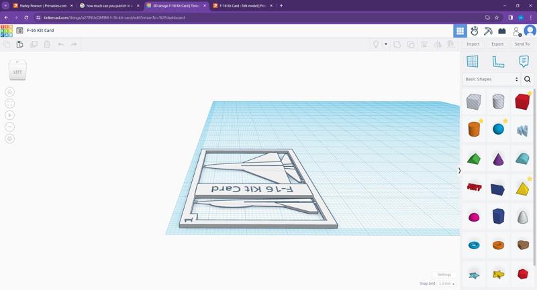Click the Export button
The height and width of the screenshot is (290, 537).
(497, 44)
